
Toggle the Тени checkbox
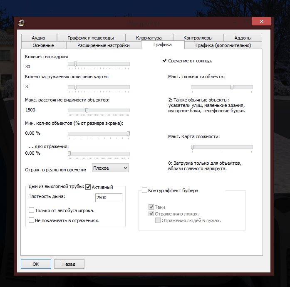tap(151, 207)
